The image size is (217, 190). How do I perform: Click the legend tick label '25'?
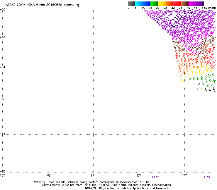pyautogui.click(x=166, y=8)
